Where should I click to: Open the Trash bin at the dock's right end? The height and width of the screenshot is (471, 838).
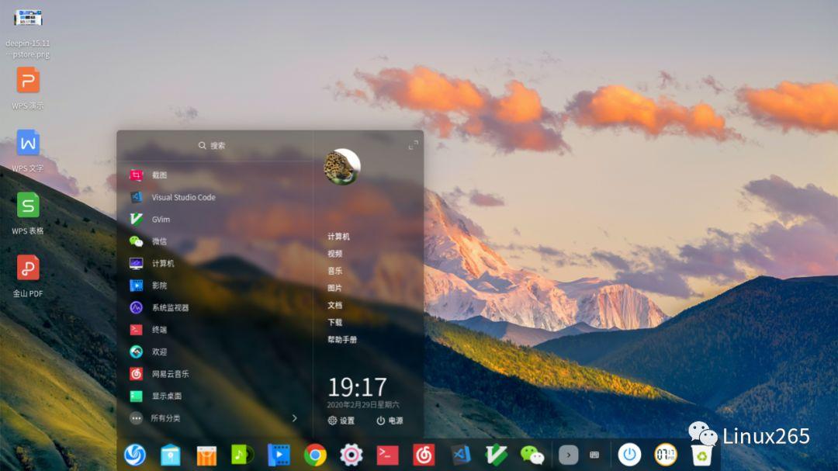point(702,456)
